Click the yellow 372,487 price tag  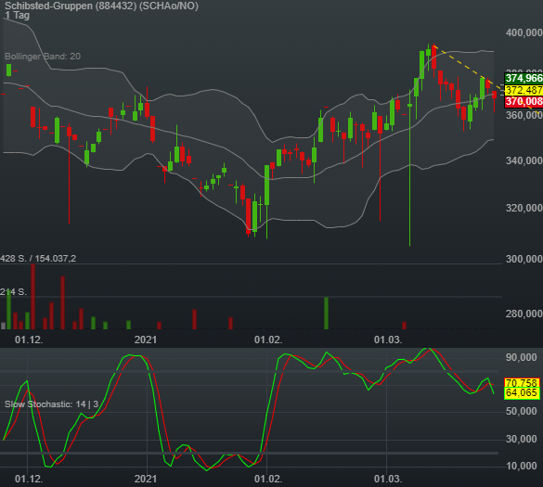pyautogui.click(x=524, y=90)
